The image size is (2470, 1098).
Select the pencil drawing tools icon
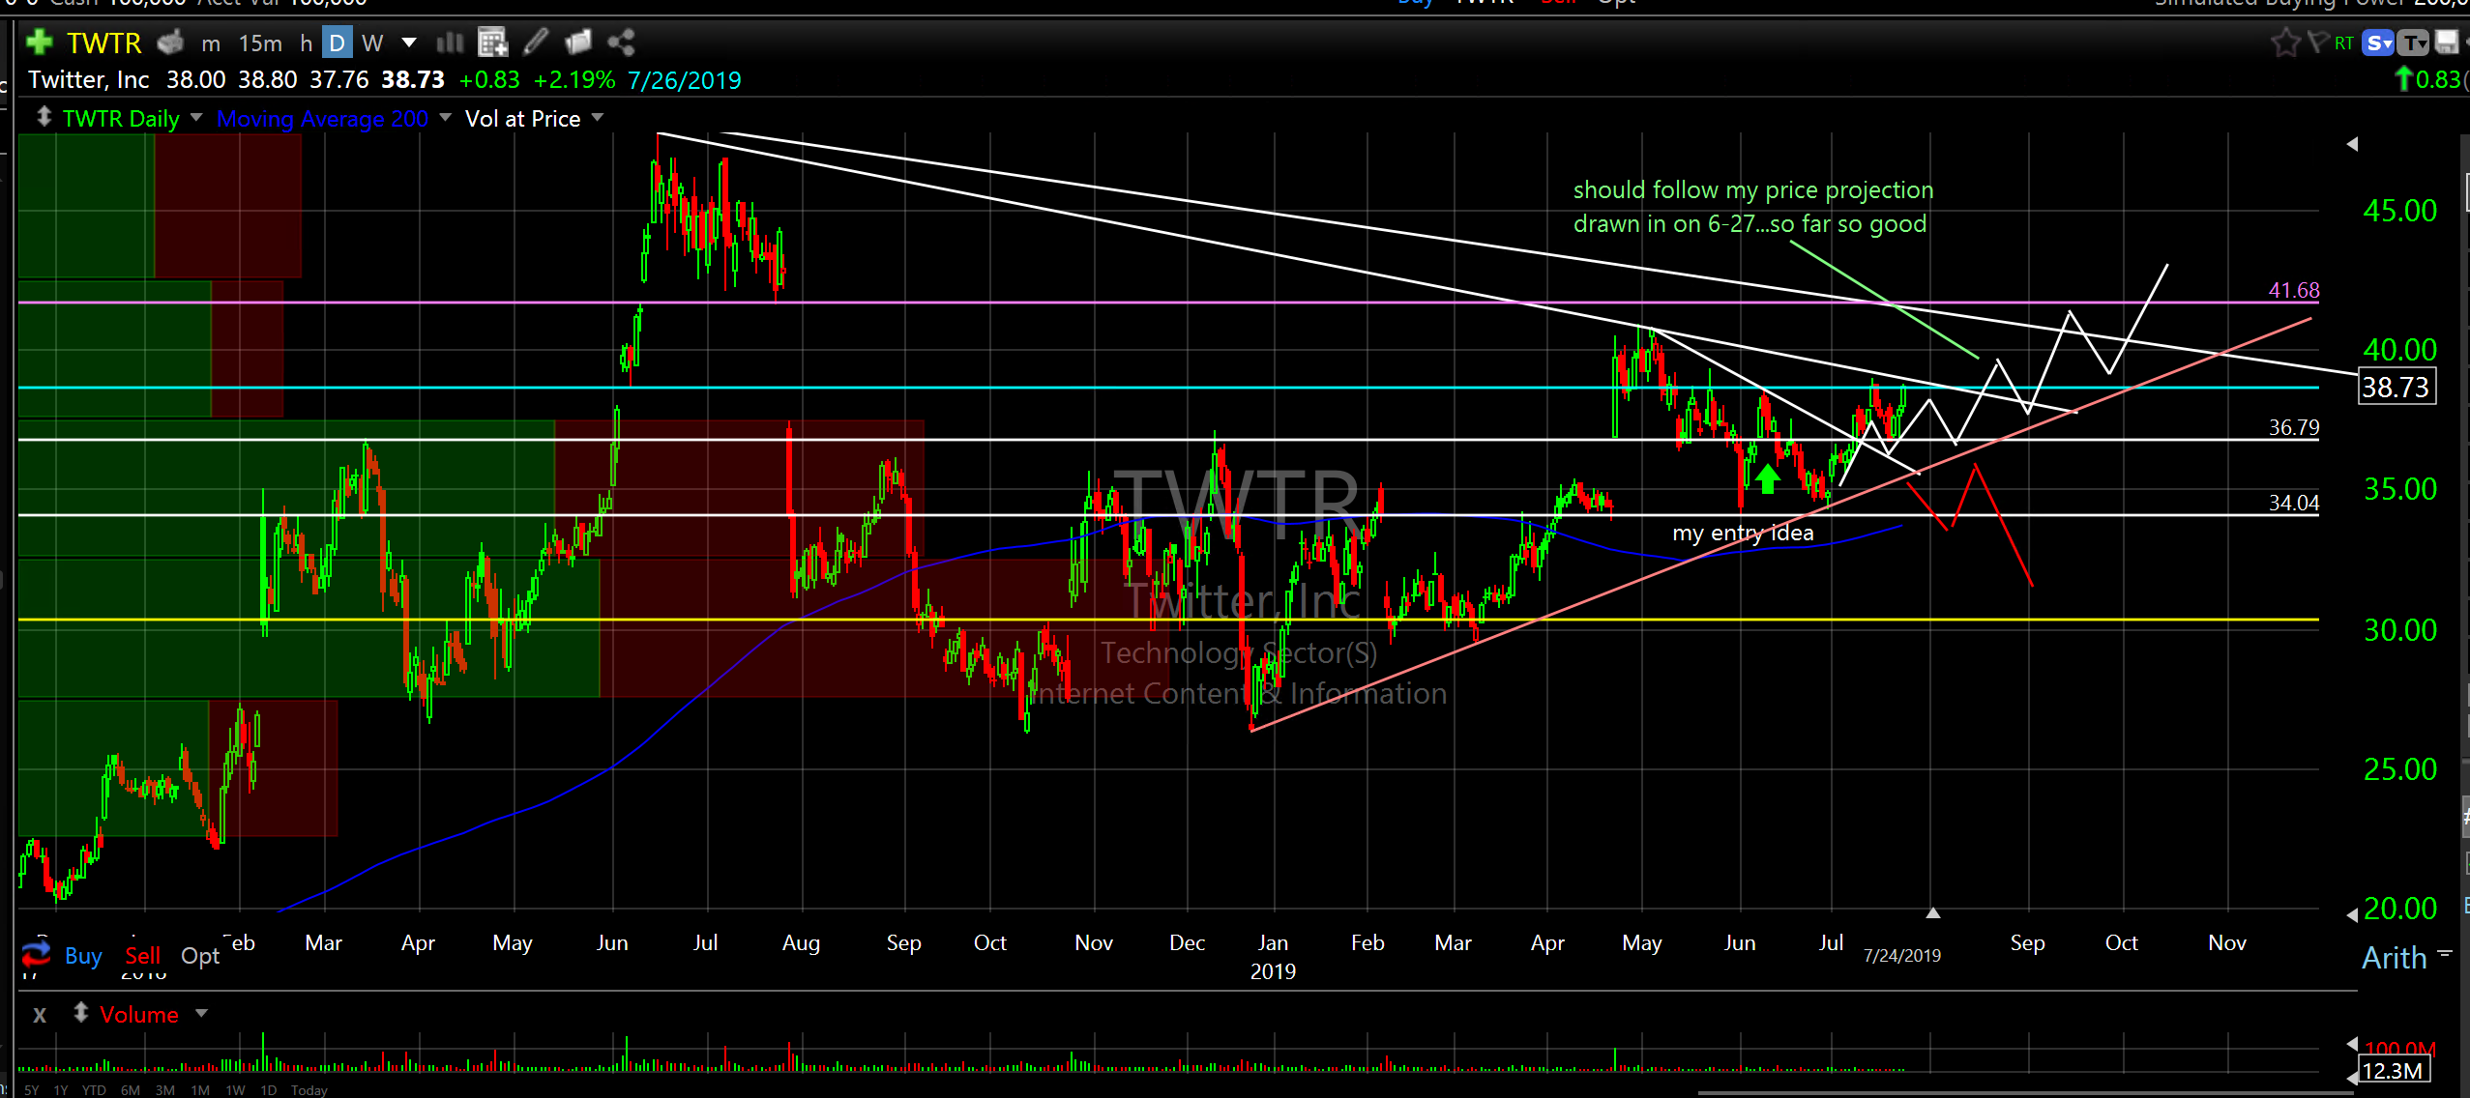pos(536,43)
